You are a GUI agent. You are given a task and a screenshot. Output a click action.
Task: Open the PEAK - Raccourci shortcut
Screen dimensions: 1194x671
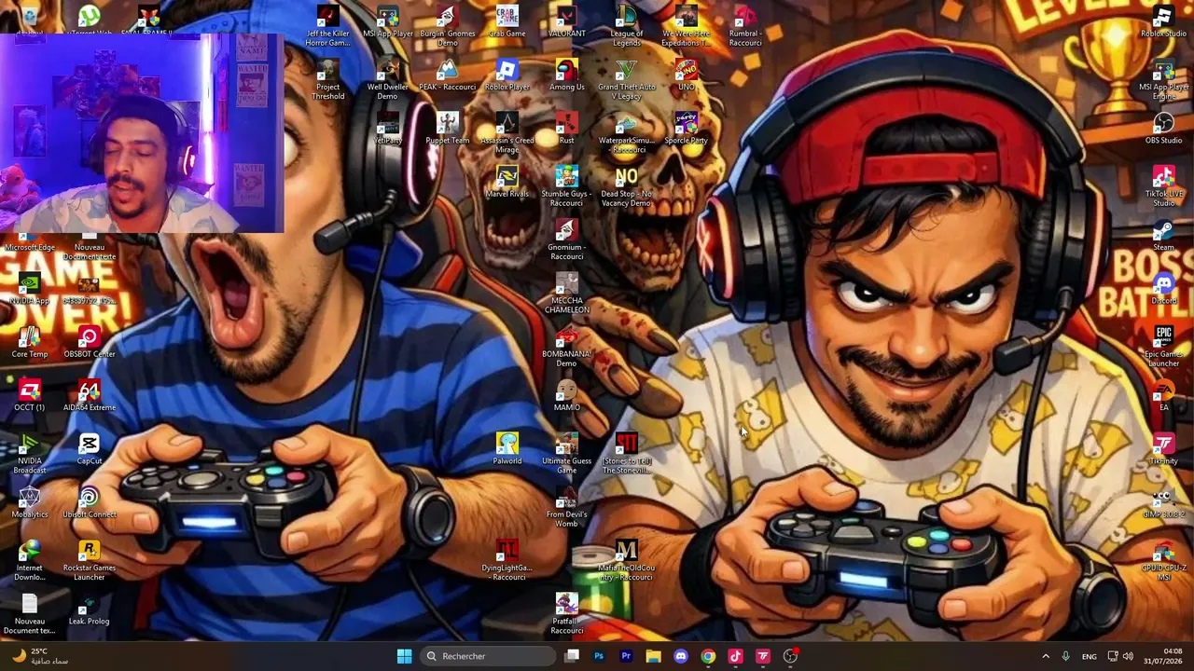(447, 76)
